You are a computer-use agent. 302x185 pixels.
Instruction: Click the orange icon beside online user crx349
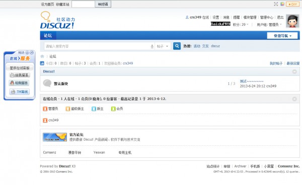coord(45,120)
